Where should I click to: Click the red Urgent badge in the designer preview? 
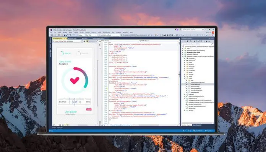pyautogui.click(x=89, y=110)
